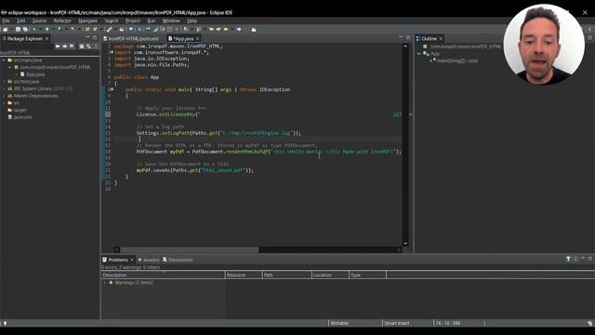This screenshot has height=335, width=595.
Task: Open the Refactor menu
Action: 62,20
